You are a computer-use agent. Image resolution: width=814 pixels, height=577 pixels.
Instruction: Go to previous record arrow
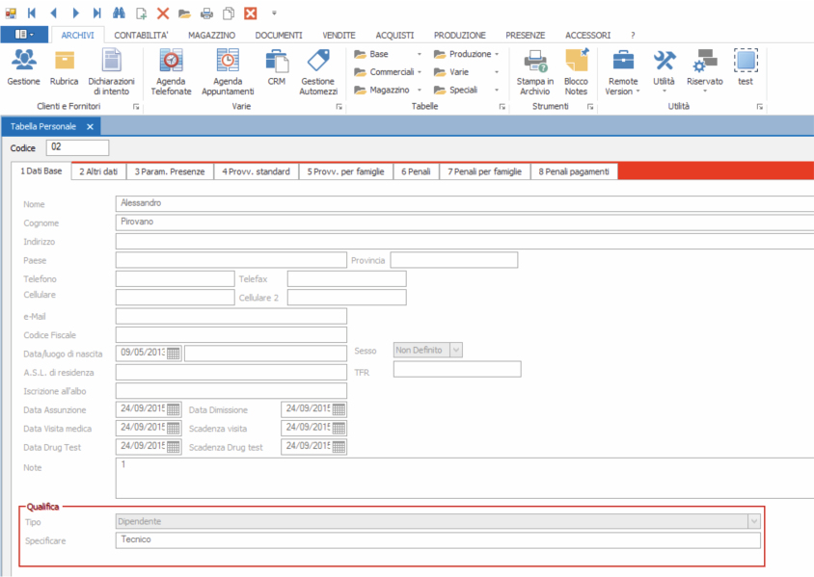click(53, 13)
